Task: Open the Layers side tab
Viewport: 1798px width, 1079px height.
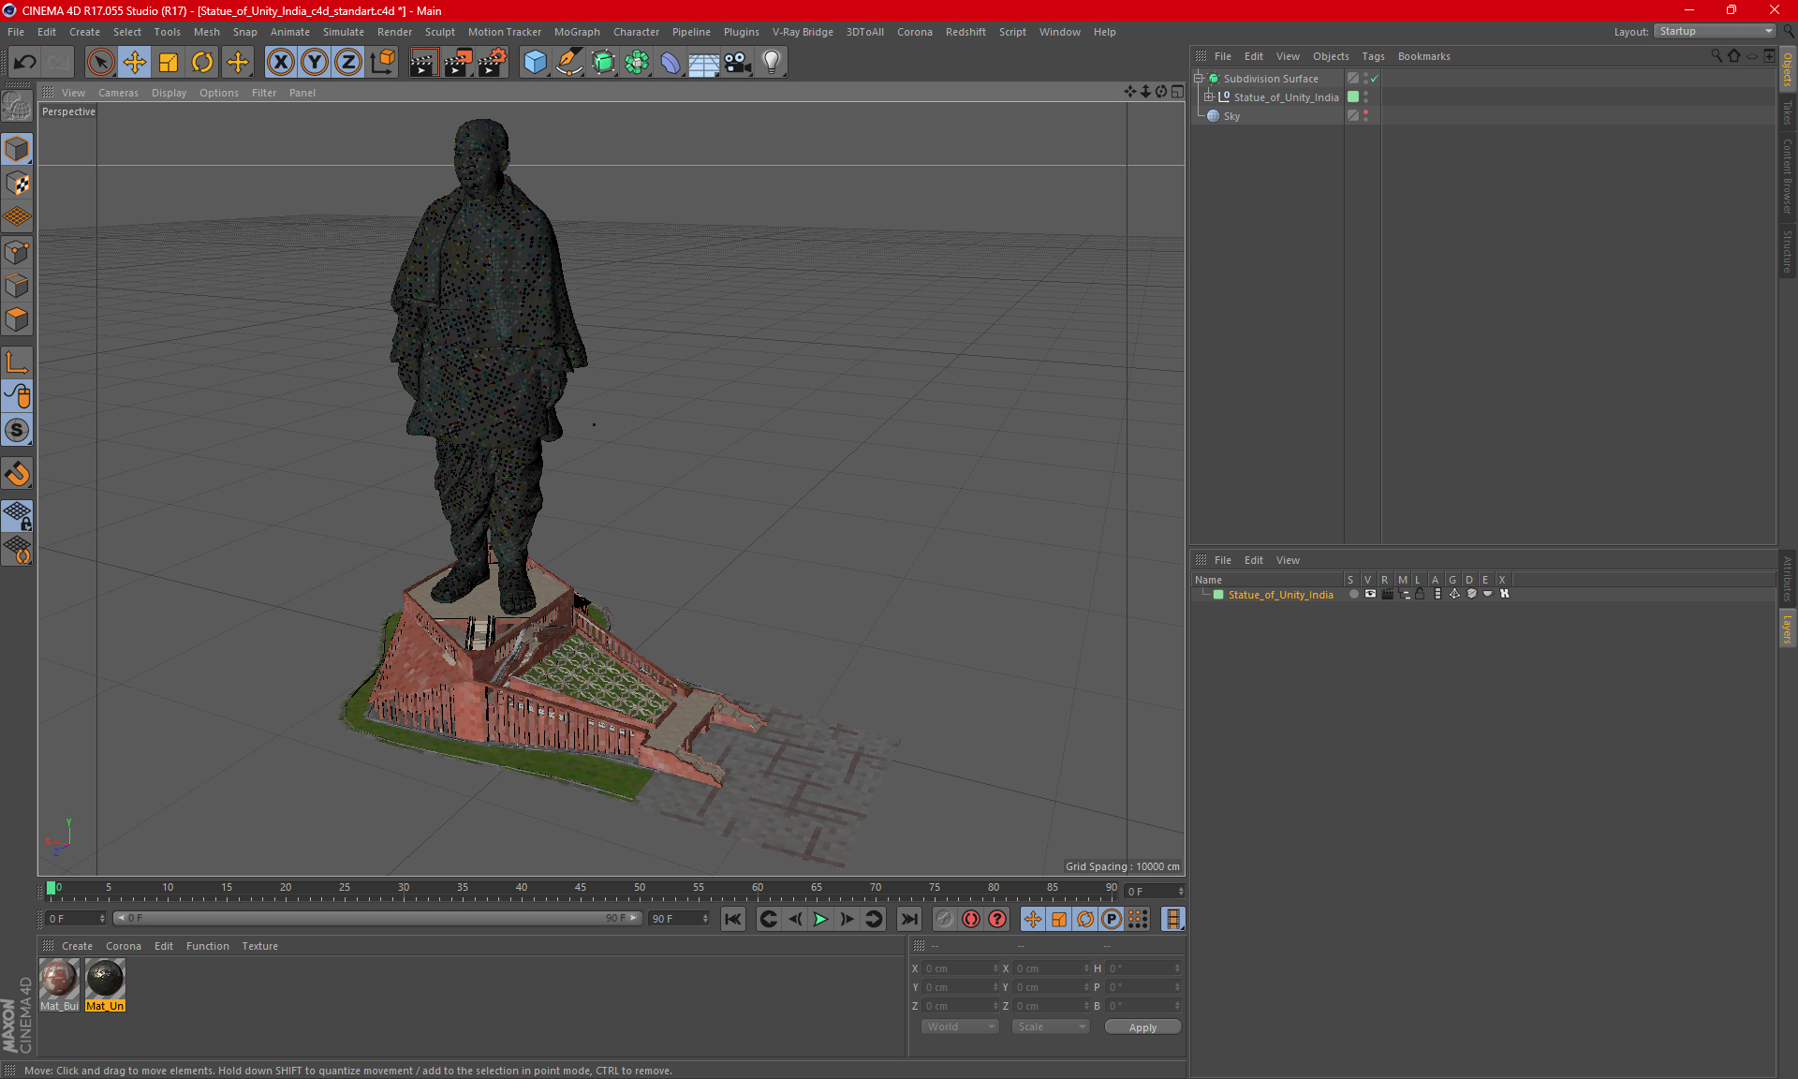Action: coord(1787,628)
